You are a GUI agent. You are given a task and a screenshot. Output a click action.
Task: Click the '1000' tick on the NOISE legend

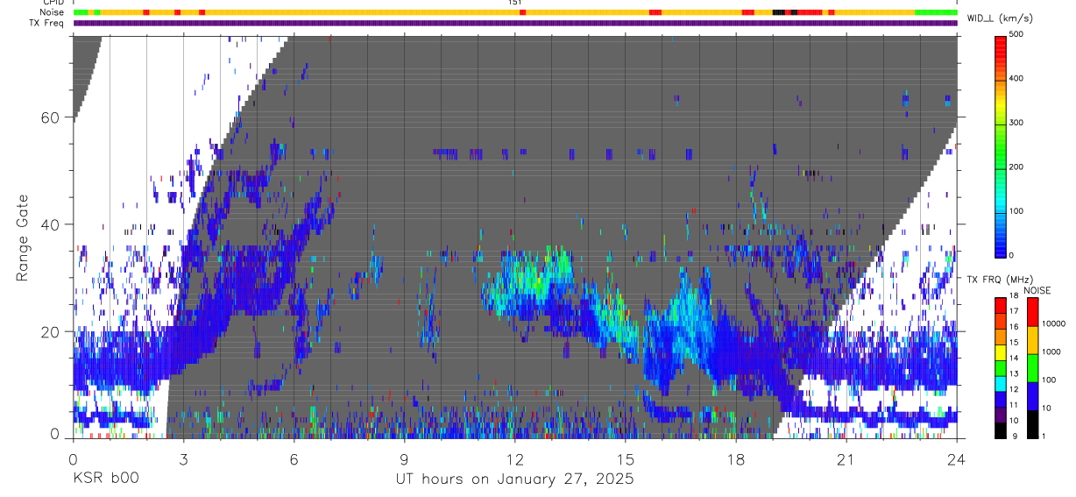(x=1051, y=351)
